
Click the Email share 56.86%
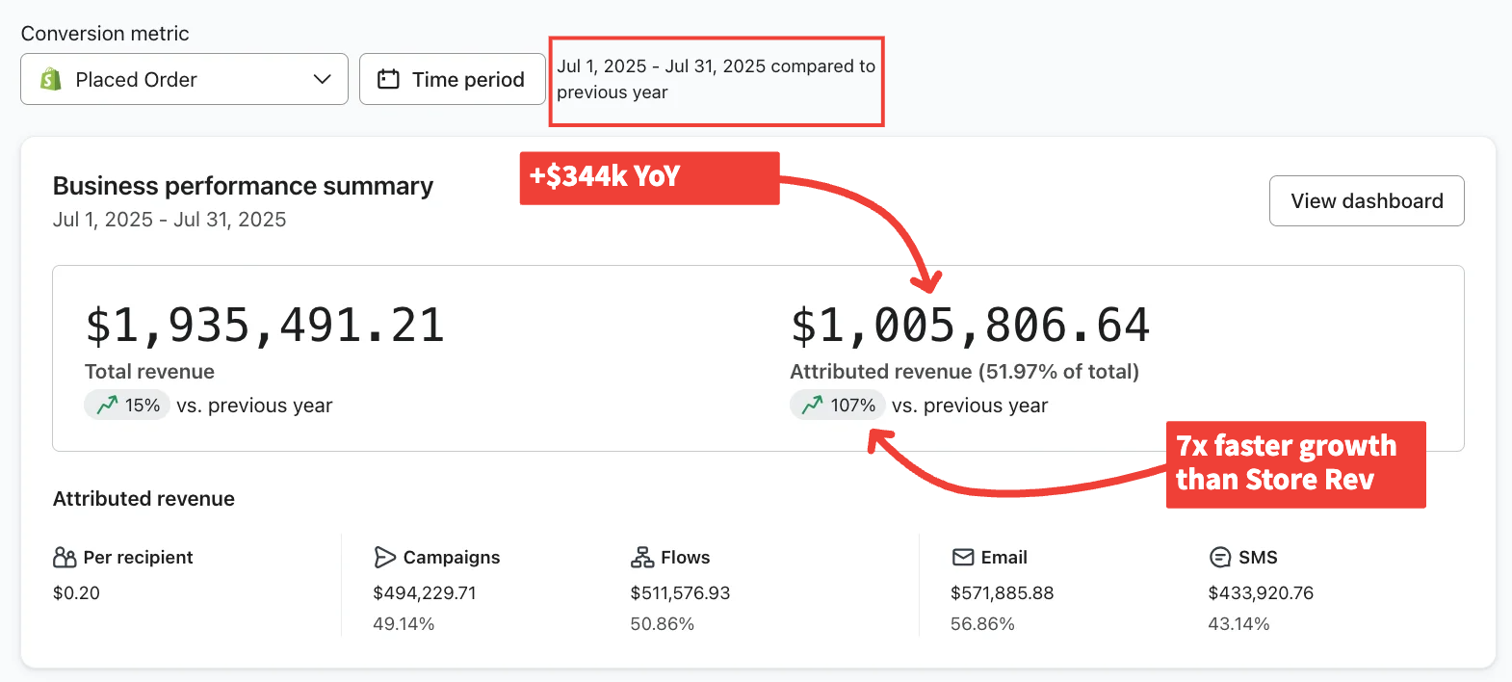point(982,624)
